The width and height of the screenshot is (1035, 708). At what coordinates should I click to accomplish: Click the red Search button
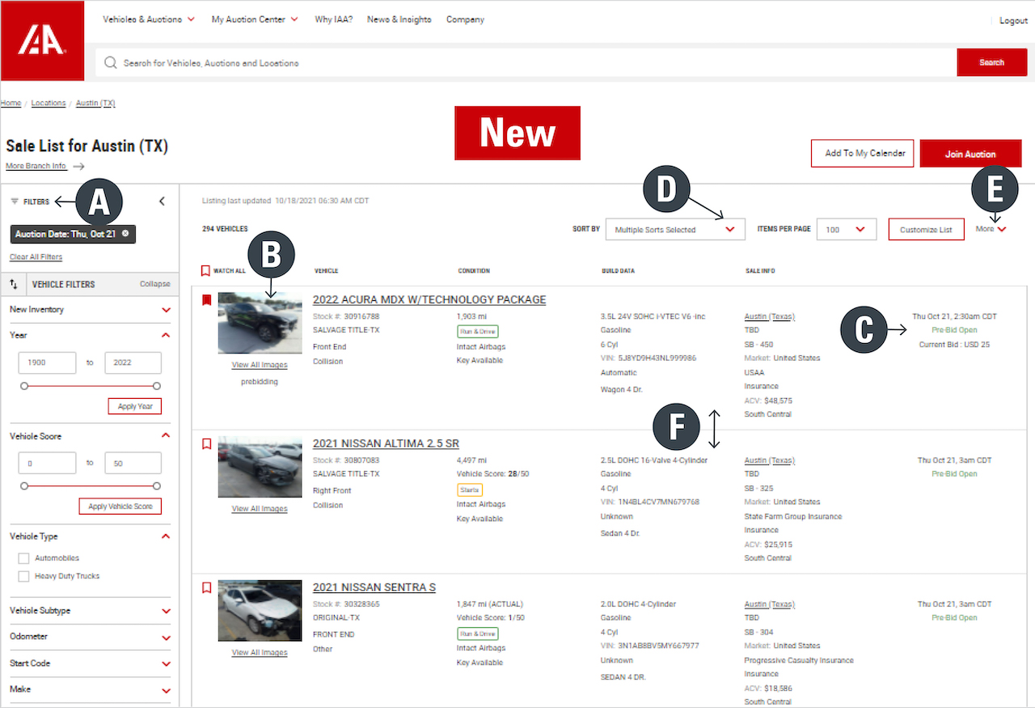coord(992,62)
